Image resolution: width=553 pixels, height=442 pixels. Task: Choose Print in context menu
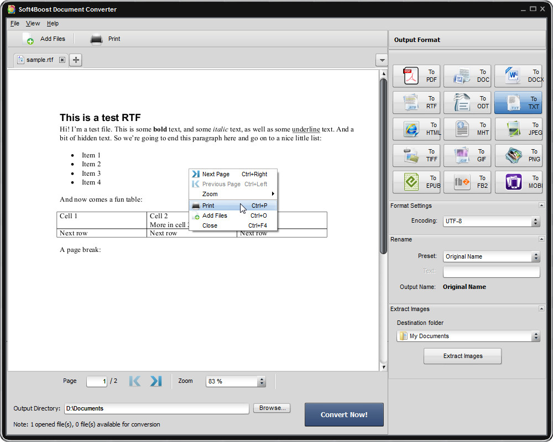click(x=233, y=206)
